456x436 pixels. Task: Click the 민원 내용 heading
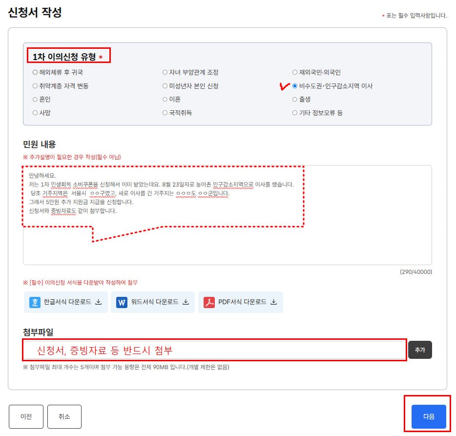coord(39,144)
